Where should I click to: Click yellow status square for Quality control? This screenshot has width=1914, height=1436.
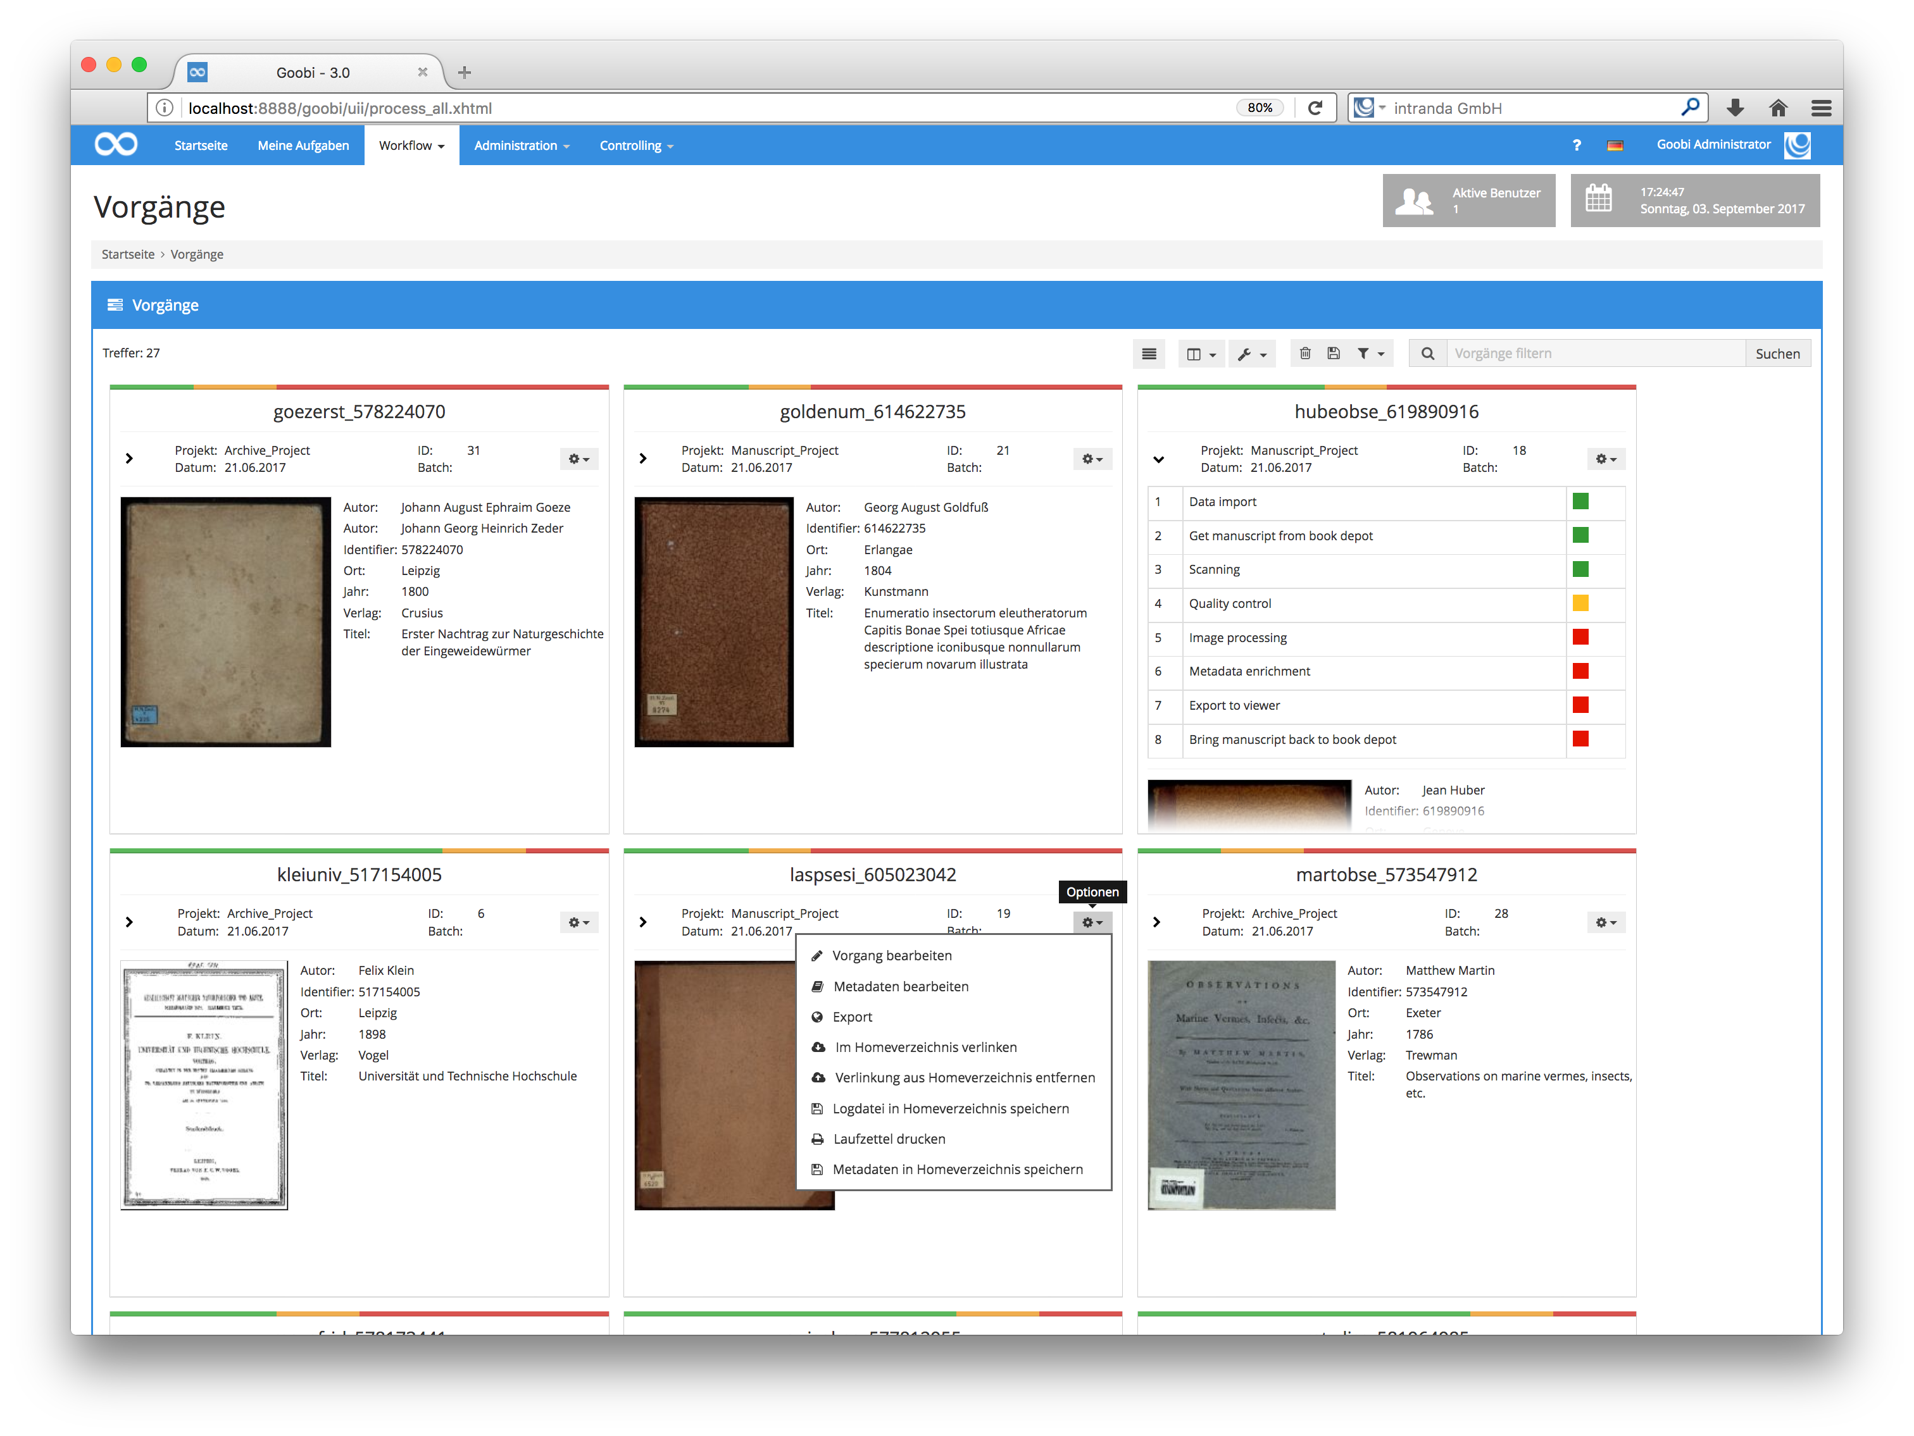point(1581,603)
